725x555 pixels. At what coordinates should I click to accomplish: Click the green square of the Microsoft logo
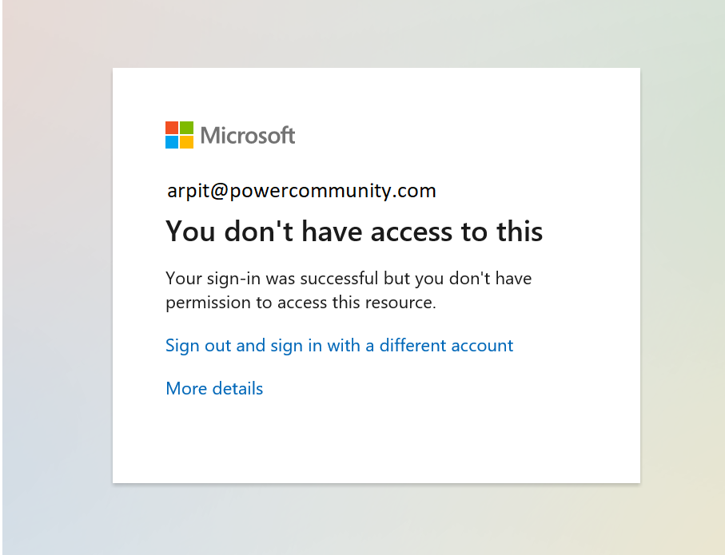(186, 128)
